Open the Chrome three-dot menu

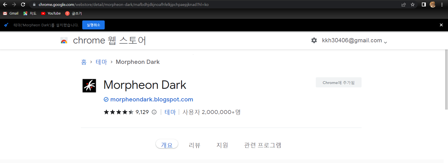coord(442,4)
